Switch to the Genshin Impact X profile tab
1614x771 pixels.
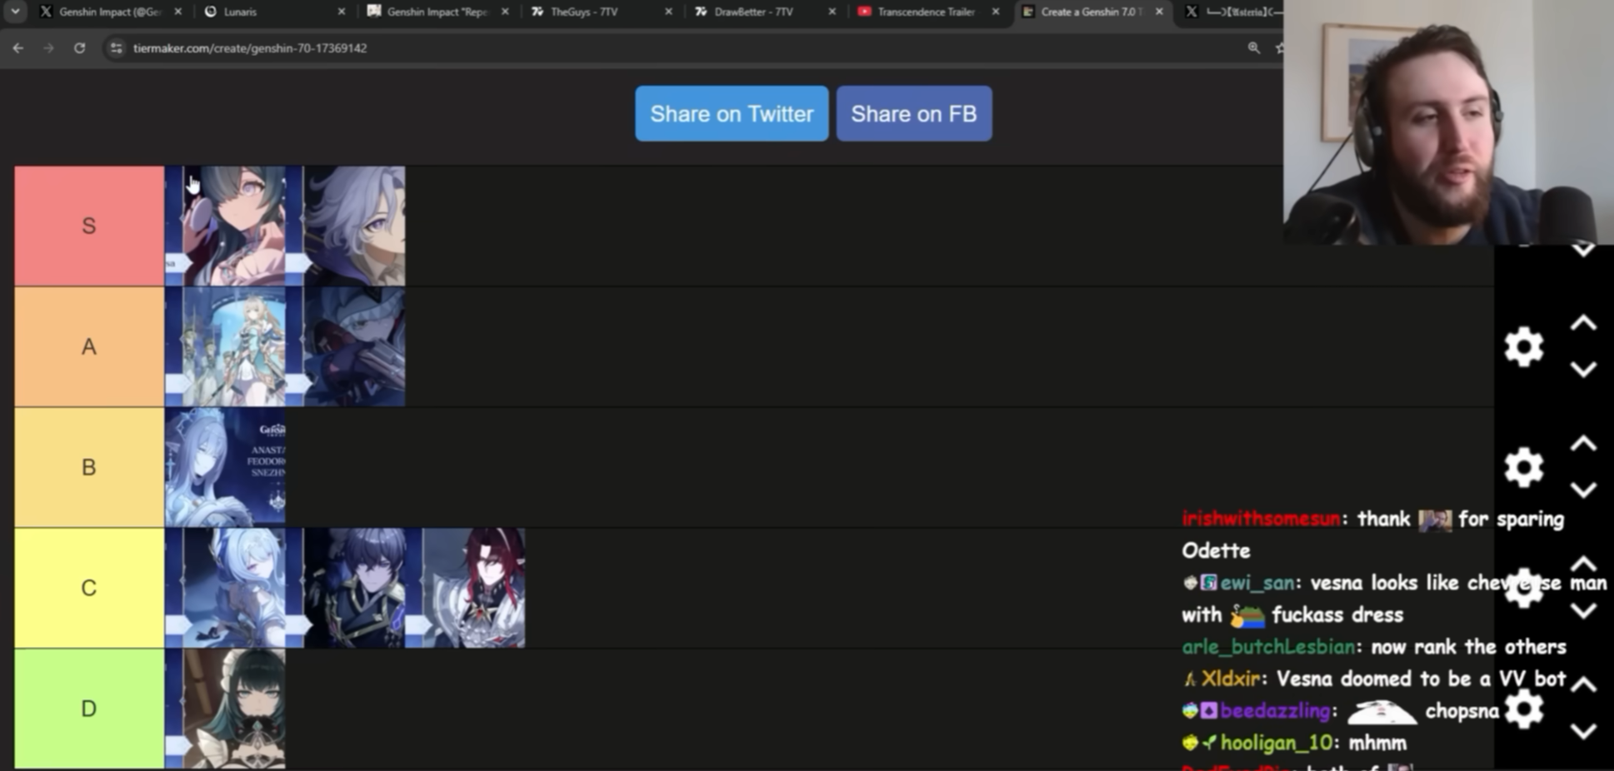[110, 12]
